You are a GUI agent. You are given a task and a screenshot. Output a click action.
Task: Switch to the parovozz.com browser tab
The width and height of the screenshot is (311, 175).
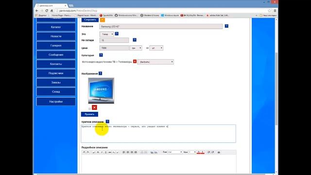click(x=51, y=5)
